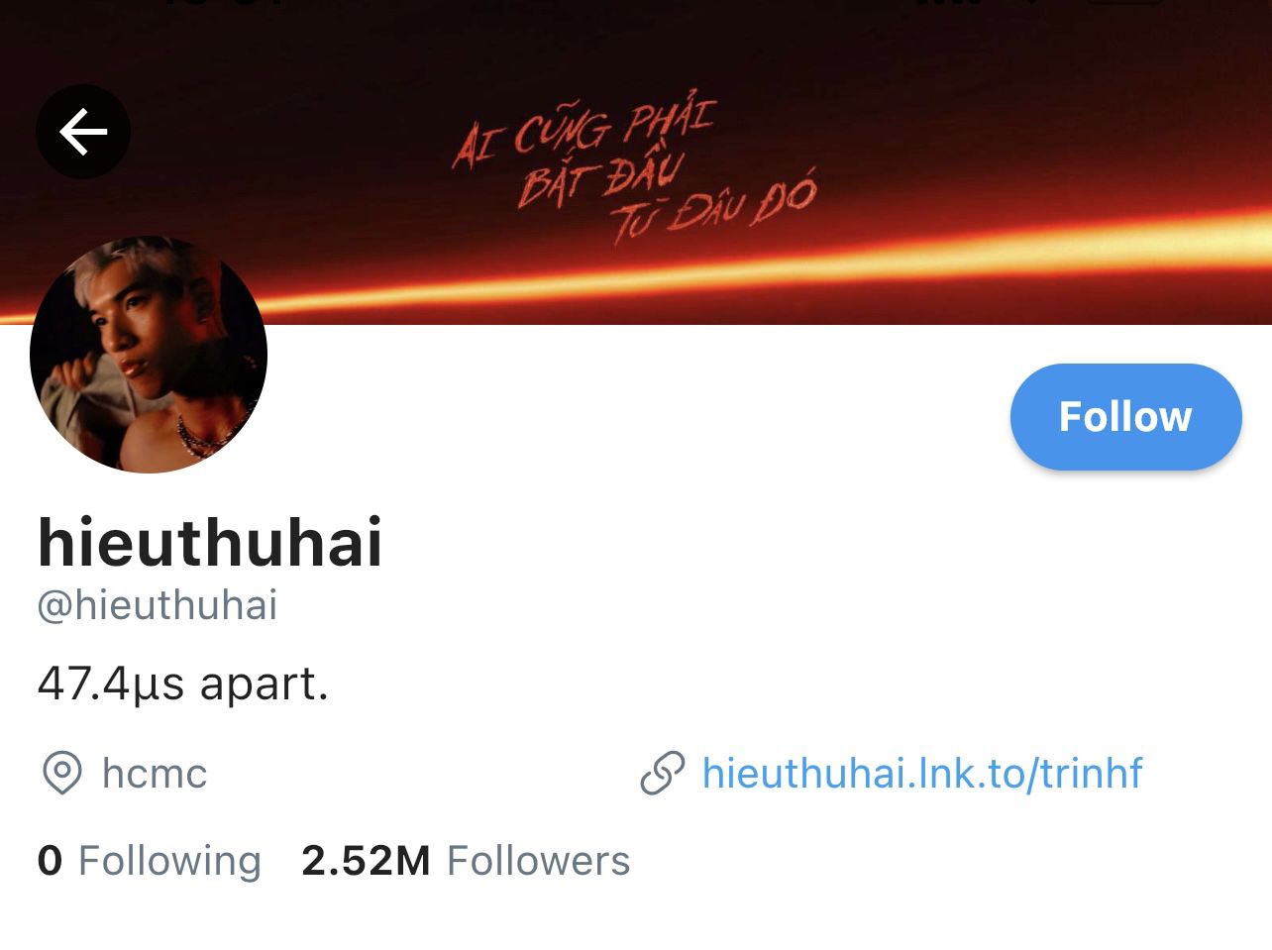Open the red header banner image
This screenshot has height=950, width=1272.
[636, 162]
